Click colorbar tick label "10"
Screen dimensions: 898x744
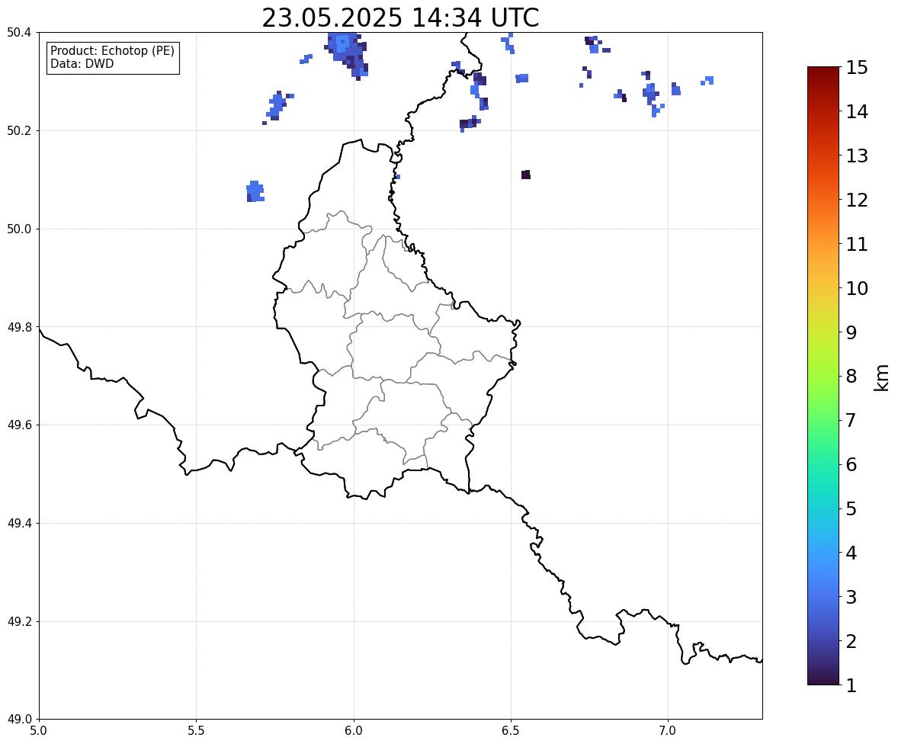(x=858, y=288)
